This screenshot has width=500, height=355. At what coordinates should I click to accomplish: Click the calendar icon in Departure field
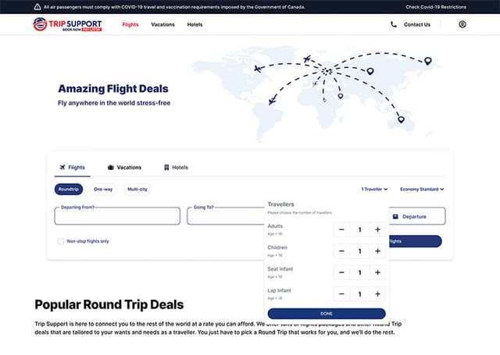click(x=395, y=216)
